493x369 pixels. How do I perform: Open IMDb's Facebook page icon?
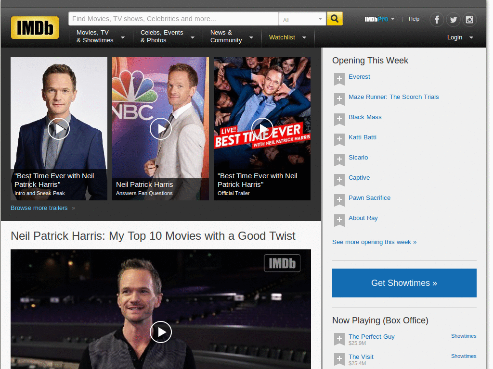tap(437, 19)
